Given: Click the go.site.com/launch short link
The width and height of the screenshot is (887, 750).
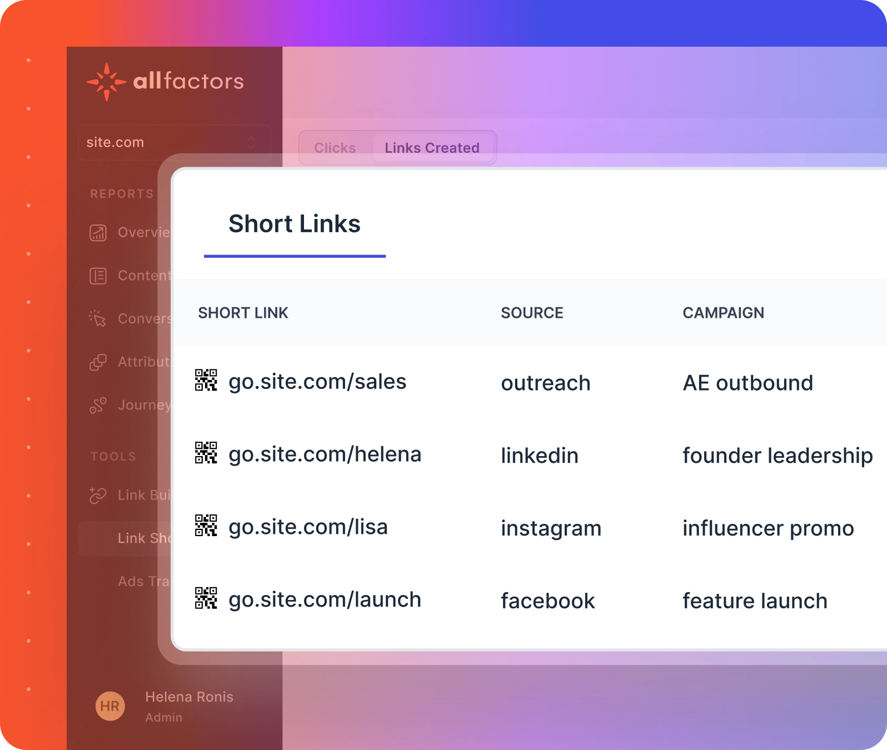Looking at the screenshot, I should pyautogui.click(x=325, y=600).
